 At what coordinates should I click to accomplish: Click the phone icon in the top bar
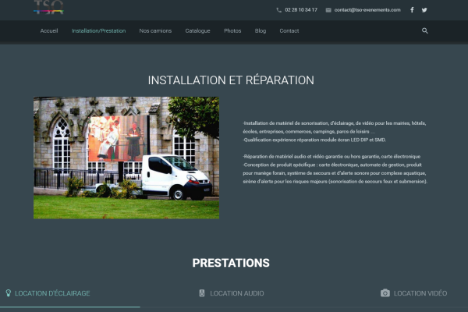coord(279,10)
